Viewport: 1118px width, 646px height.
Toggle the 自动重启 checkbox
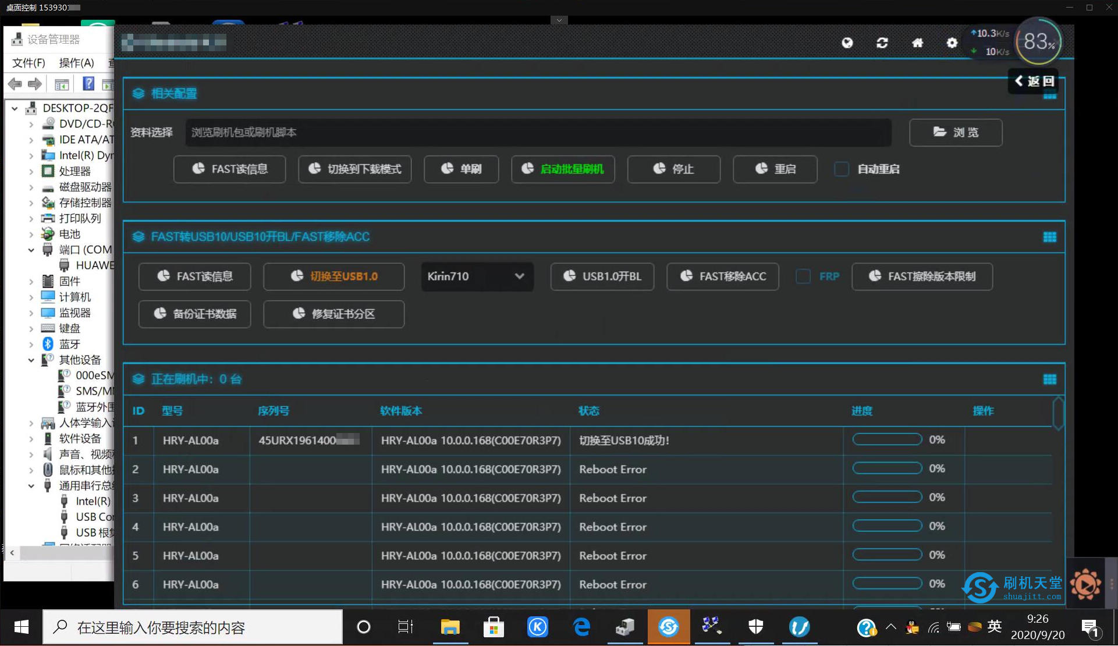(841, 168)
